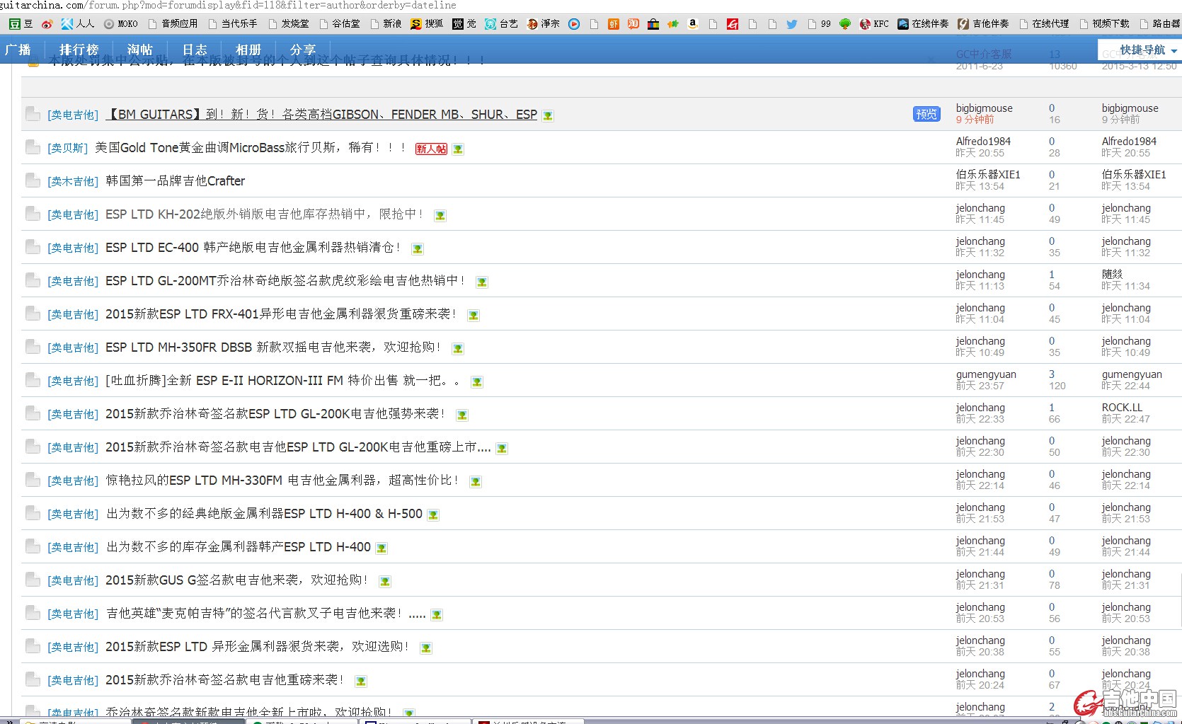Open the 发烧堂 bookmark
Screen dimensions: 1182x724
[x=289, y=24]
